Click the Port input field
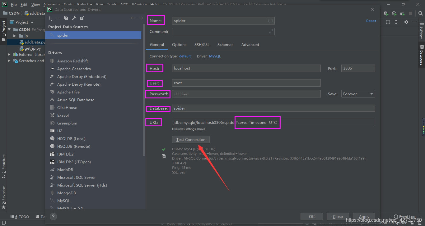 point(358,68)
